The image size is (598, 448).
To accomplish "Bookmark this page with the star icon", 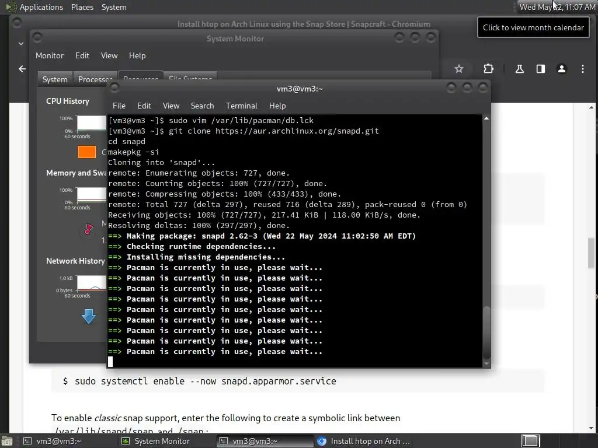I will click(x=459, y=69).
